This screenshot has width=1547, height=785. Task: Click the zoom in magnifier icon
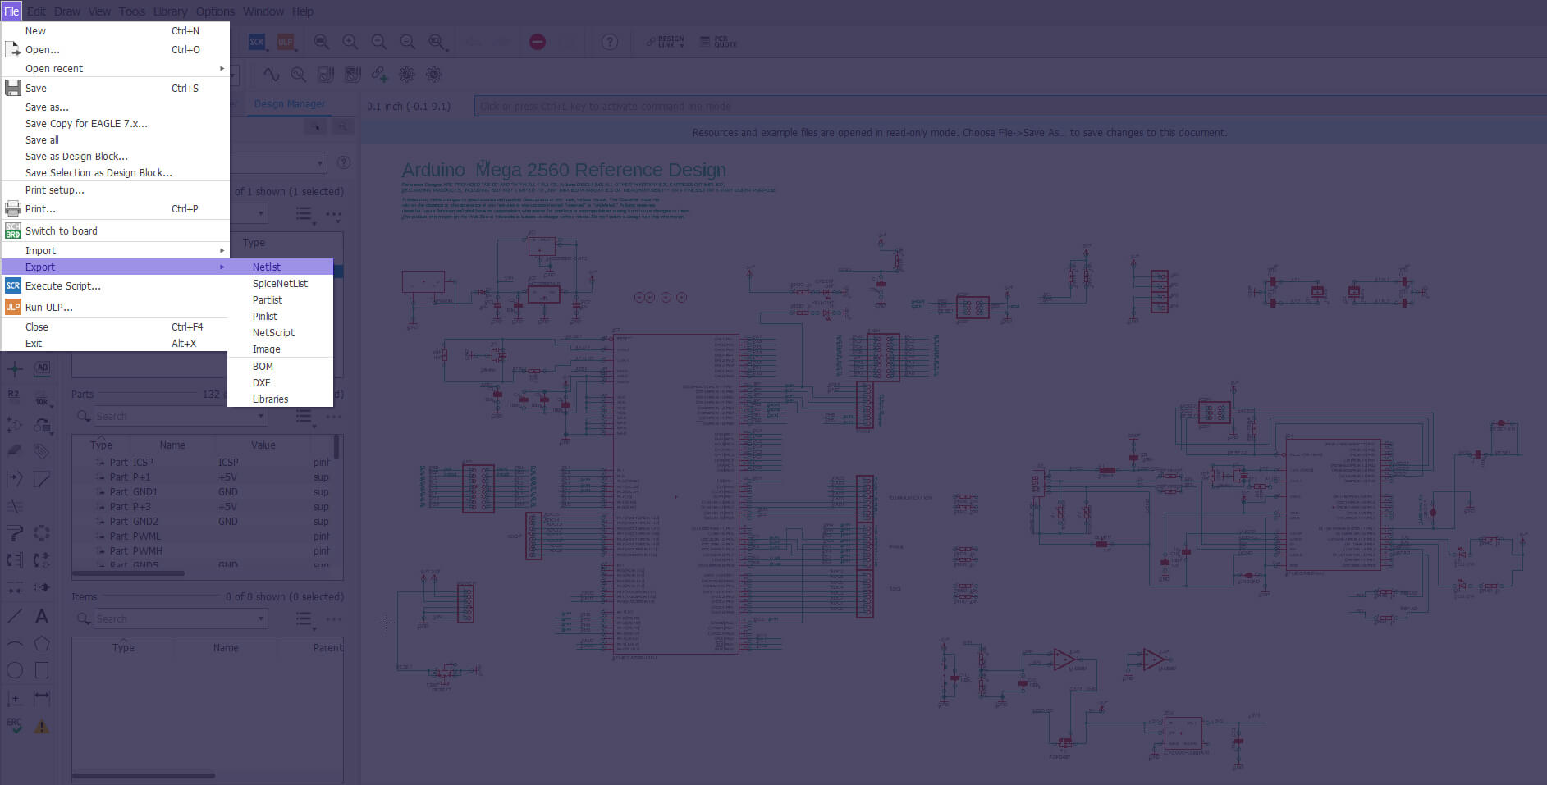tap(350, 42)
